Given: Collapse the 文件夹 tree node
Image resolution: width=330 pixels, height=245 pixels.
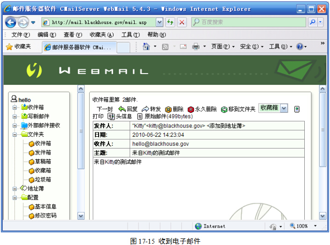Looking at the screenshot, I should click(14, 134).
